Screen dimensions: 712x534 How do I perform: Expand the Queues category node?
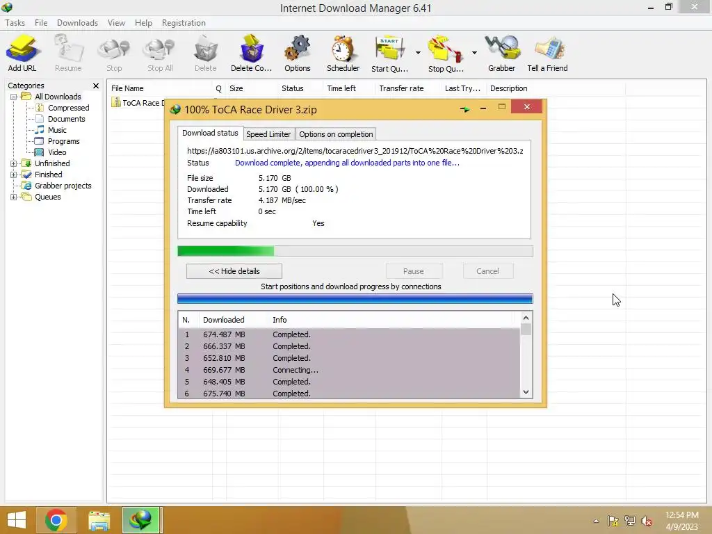[x=14, y=197]
